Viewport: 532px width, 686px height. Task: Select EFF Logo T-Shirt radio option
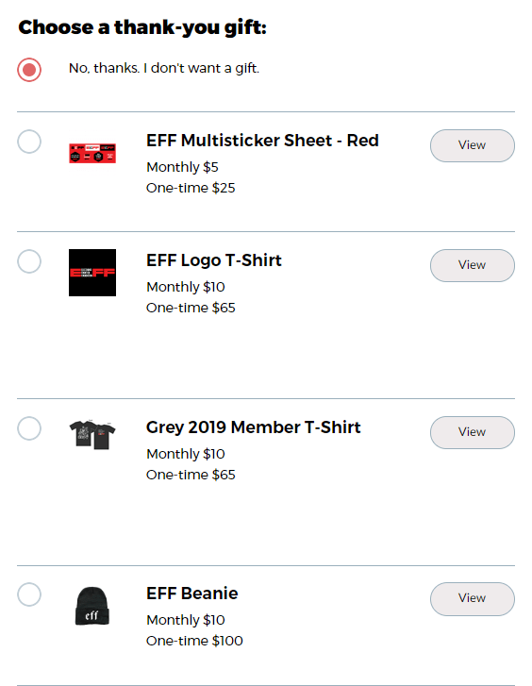tap(29, 261)
